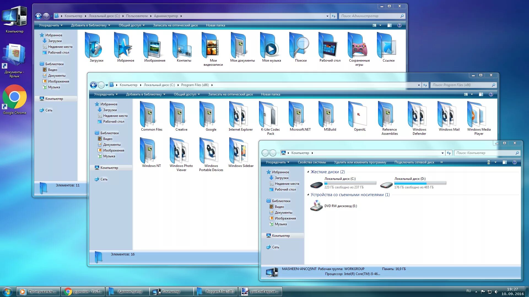
Task: Toggle preview pane in Компьютер window
Action: click(x=504, y=162)
